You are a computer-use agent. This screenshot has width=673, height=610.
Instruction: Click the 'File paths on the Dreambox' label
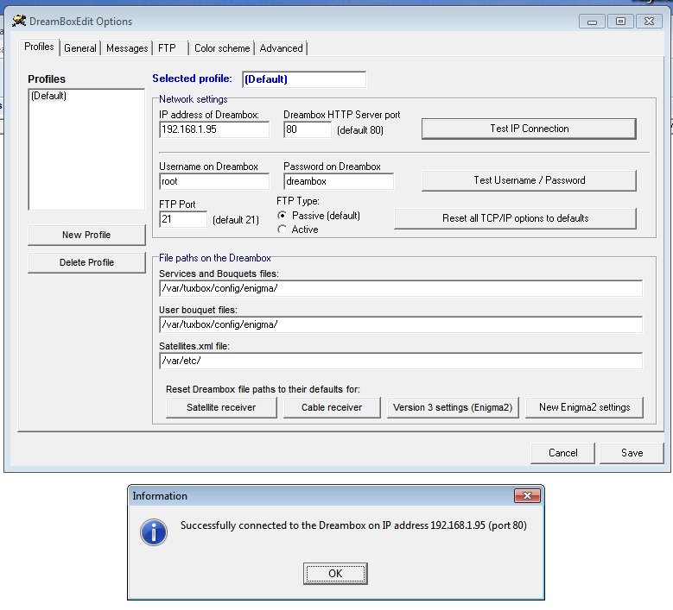[214, 258]
